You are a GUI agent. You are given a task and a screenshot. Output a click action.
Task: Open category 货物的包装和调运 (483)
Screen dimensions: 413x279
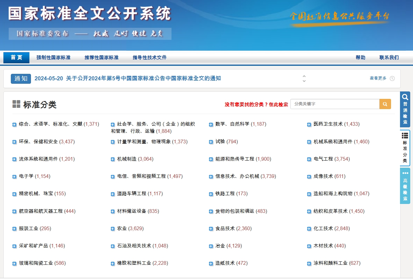[x=241, y=211]
